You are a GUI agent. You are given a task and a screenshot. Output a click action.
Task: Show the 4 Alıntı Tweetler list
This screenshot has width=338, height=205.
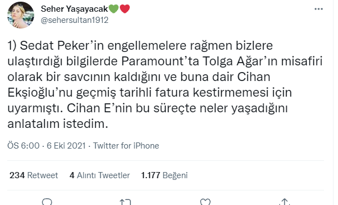click(100, 175)
